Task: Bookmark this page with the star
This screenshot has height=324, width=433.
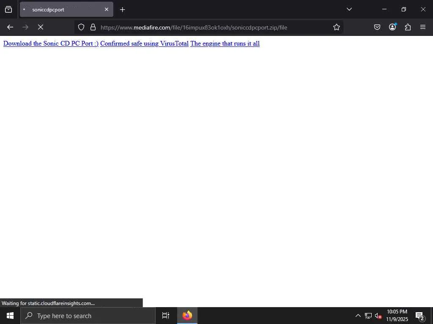Action: [336, 27]
